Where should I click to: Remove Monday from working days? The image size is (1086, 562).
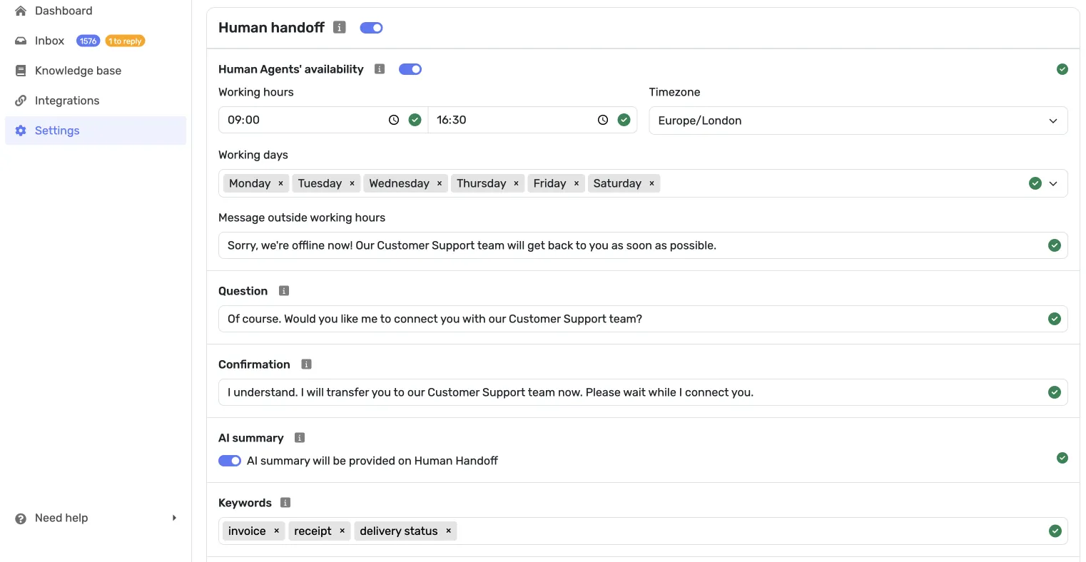[281, 183]
